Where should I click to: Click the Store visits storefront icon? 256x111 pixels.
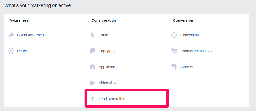pyautogui.click(x=174, y=67)
